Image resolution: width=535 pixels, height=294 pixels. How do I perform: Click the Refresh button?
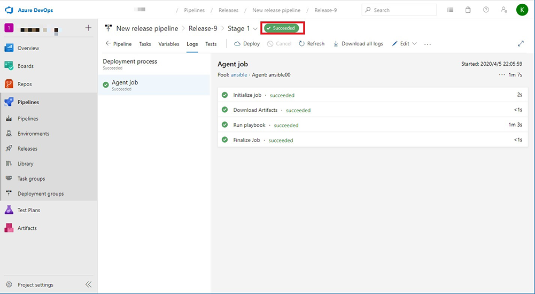(312, 44)
